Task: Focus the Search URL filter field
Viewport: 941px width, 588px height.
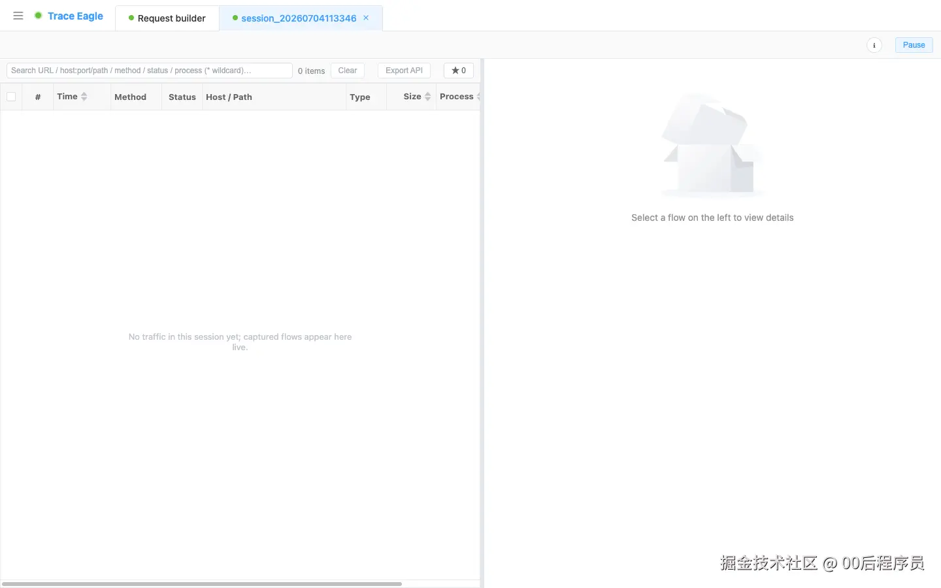Action: [x=149, y=71]
